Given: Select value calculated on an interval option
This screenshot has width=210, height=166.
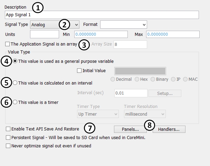Looking at the screenshot, I should pos(15,83).
